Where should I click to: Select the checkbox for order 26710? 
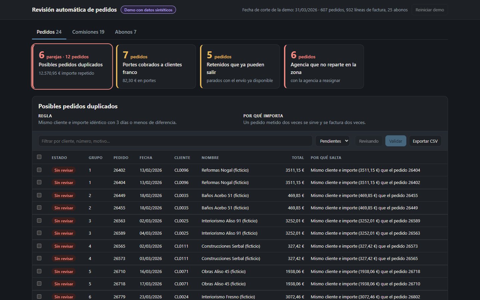tap(39, 271)
